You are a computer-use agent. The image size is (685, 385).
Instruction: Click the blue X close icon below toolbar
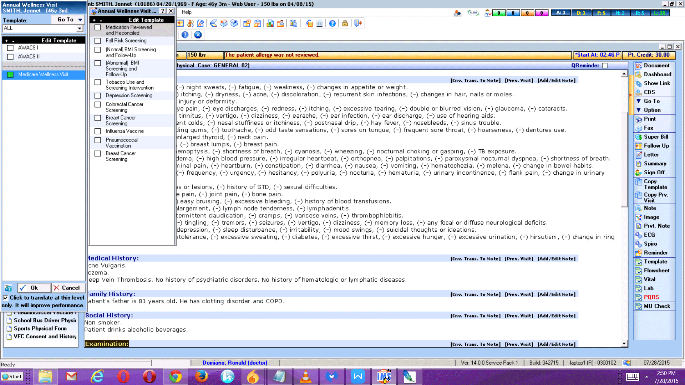[198, 35]
